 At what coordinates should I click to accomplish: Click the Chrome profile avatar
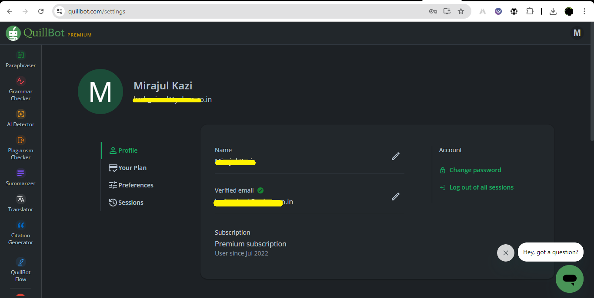pyautogui.click(x=569, y=11)
